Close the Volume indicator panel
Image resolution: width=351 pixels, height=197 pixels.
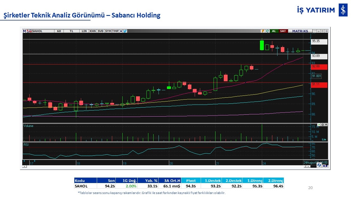326,125
